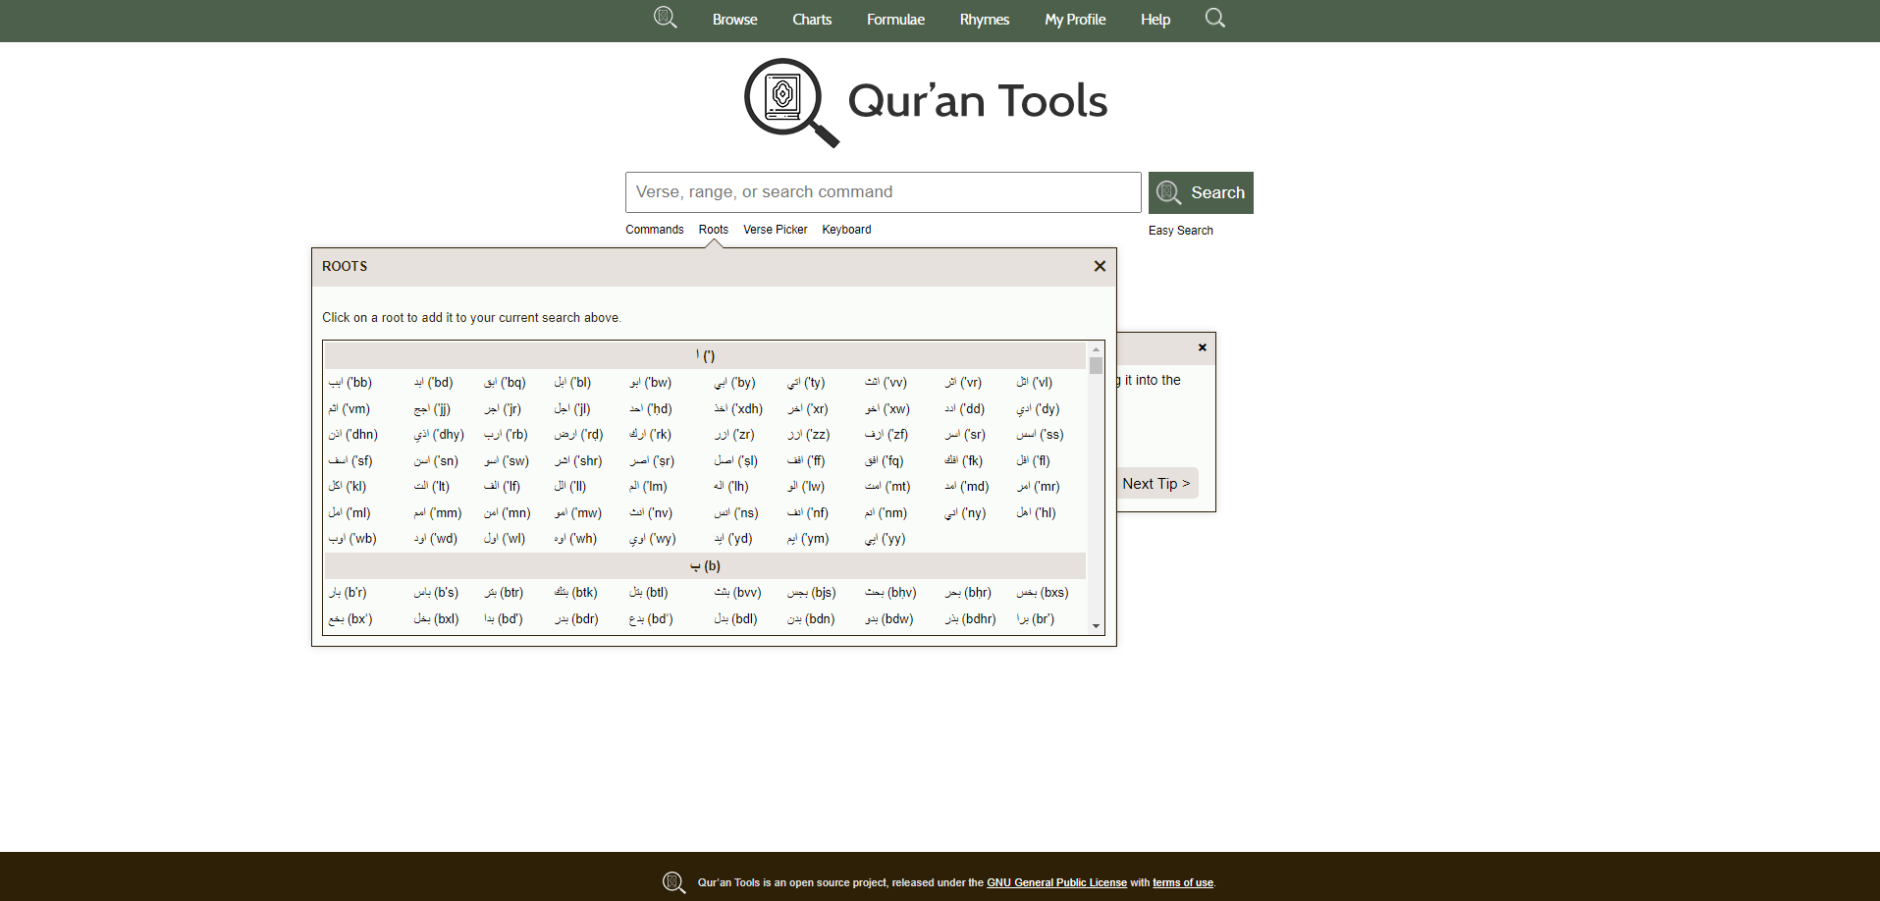Switch to the Commands tab

(655, 230)
